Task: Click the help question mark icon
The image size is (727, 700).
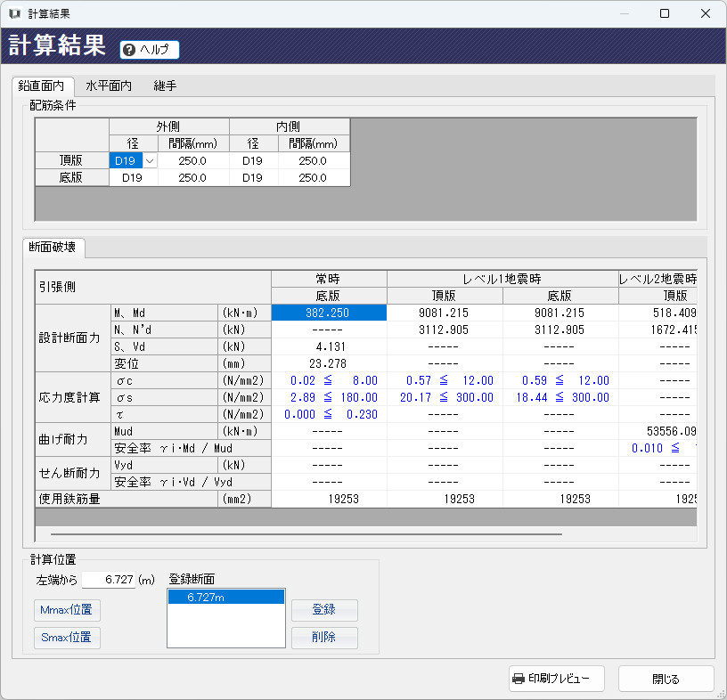Action: point(129,50)
